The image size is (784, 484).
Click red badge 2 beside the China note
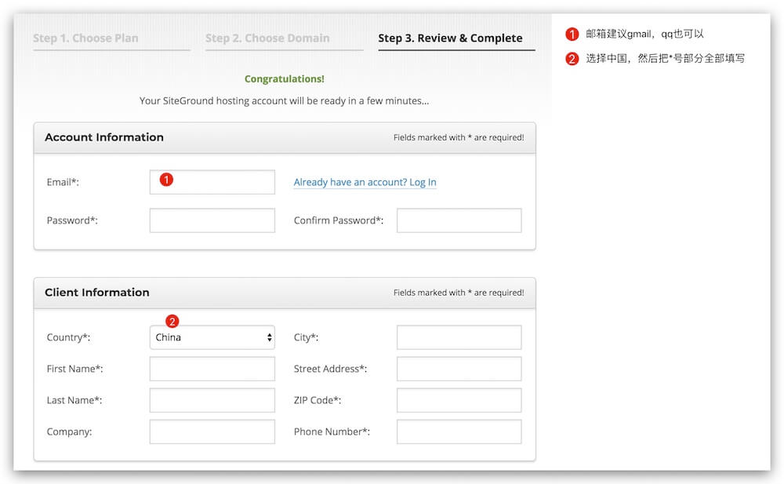click(572, 59)
